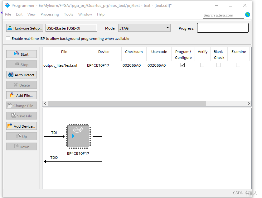
Task: Click the Blank-Check column header
Action: (219, 54)
